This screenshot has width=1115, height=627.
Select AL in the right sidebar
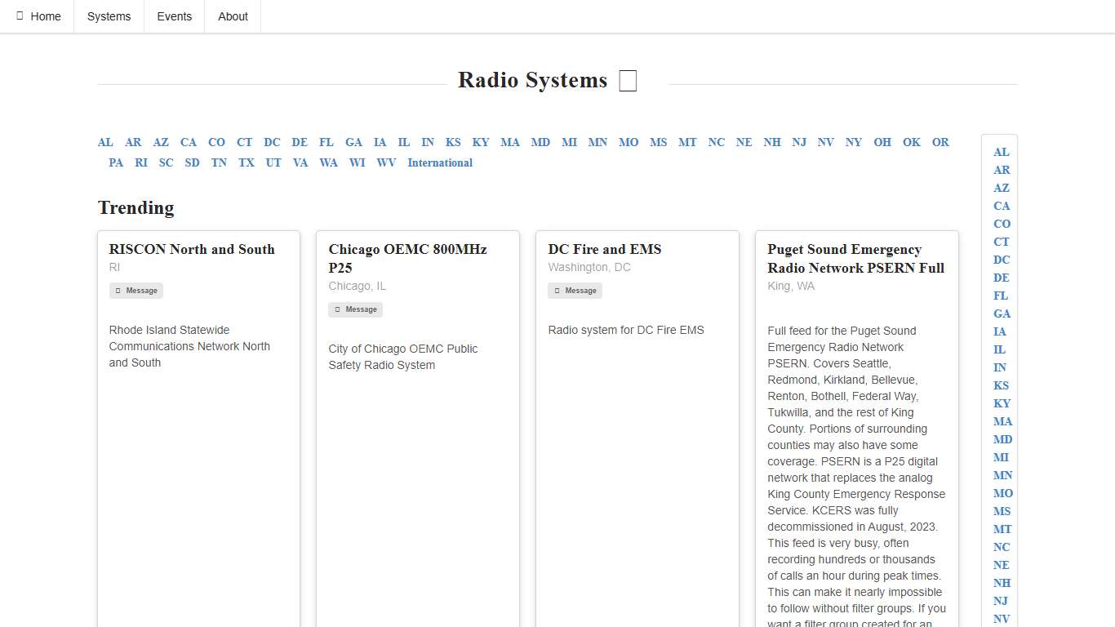point(1002,152)
